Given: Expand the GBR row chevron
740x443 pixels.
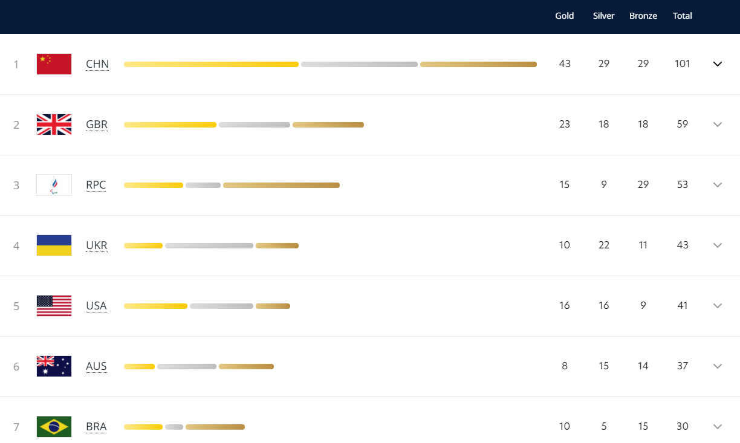Looking at the screenshot, I should [718, 124].
